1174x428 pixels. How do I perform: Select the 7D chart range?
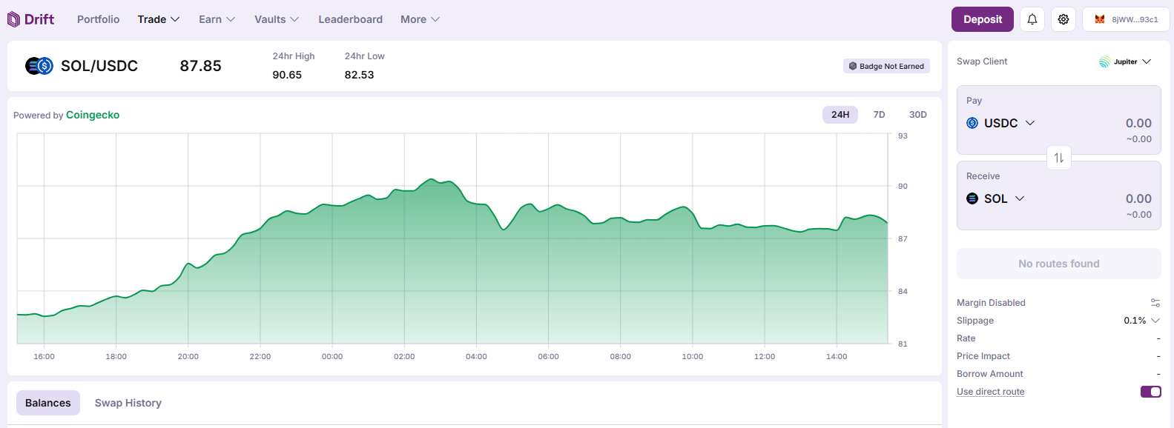pos(879,115)
